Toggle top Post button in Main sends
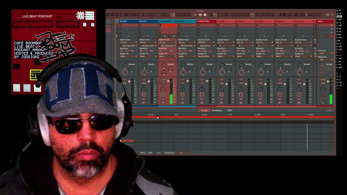347x195 pixels. [322, 66]
